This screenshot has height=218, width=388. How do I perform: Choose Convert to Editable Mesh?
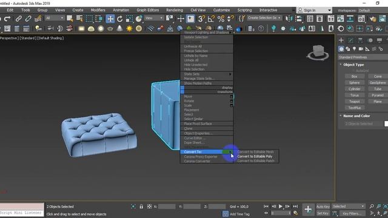(x=256, y=152)
